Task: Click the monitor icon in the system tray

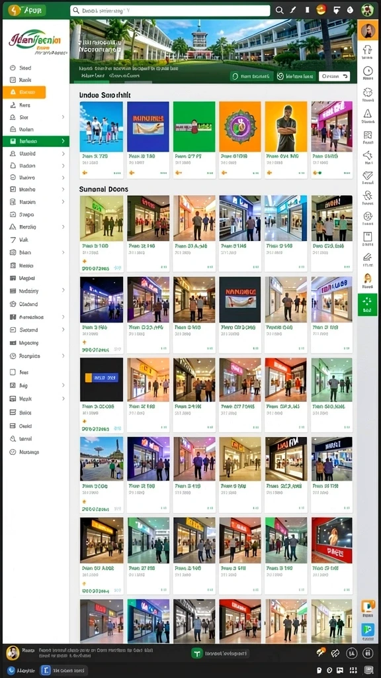Action: pos(368,671)
